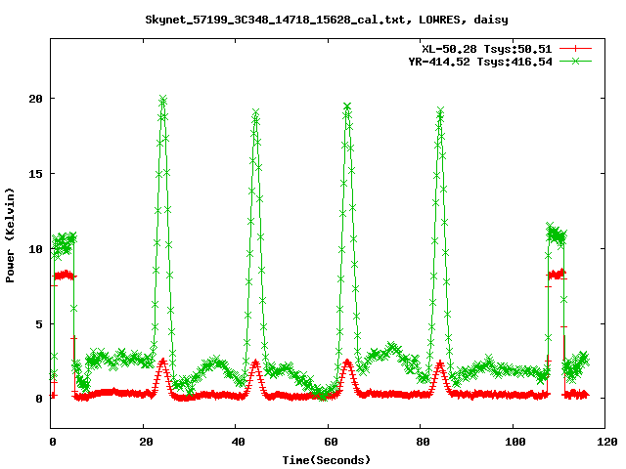Click the green peak top near 84 seconds
Image resolution: width=626 pixels, height=469 pixels.
(440, 111)
